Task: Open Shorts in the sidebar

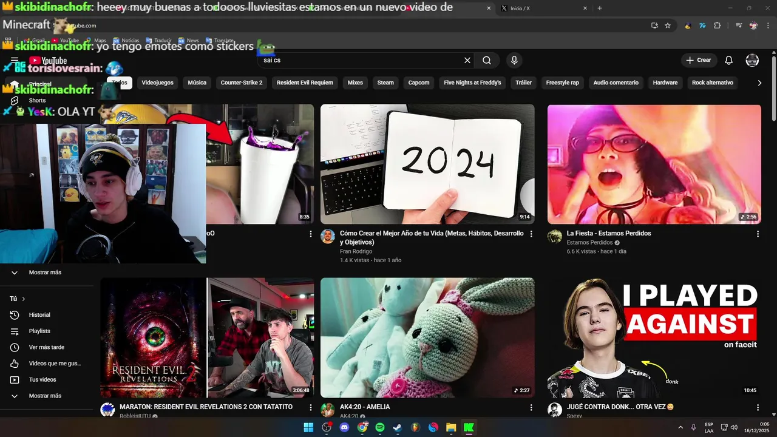Action: [x=37, y=100]
